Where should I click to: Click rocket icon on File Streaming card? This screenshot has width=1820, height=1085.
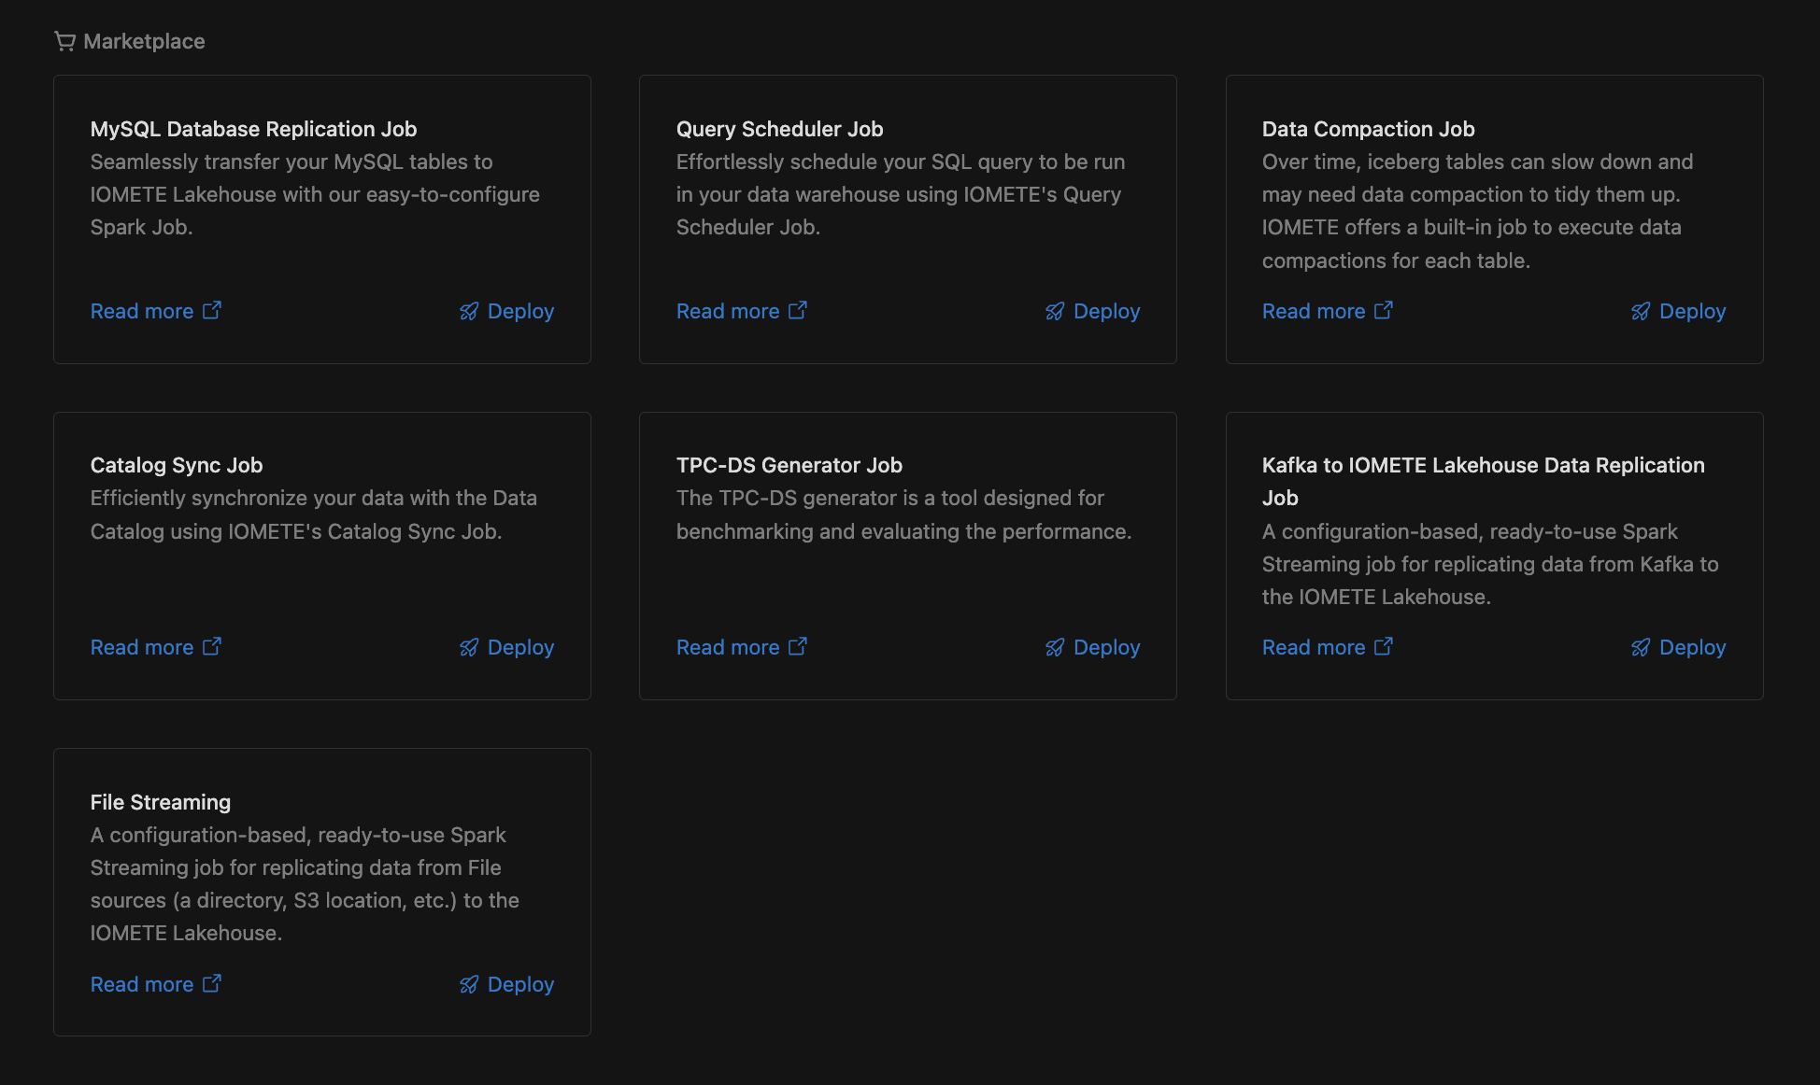[469, 984]
